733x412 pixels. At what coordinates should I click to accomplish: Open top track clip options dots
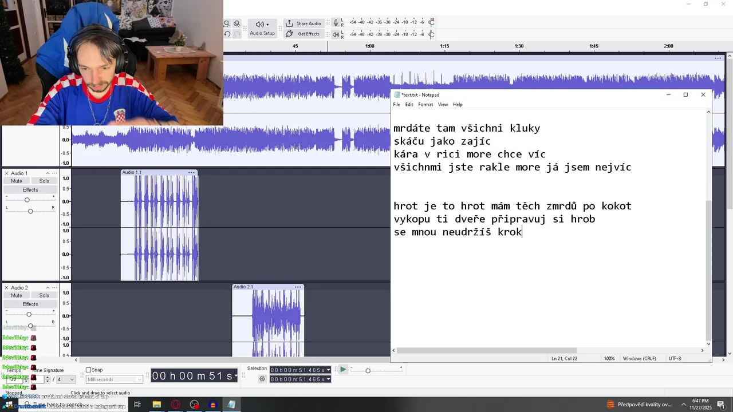point(718,58)
